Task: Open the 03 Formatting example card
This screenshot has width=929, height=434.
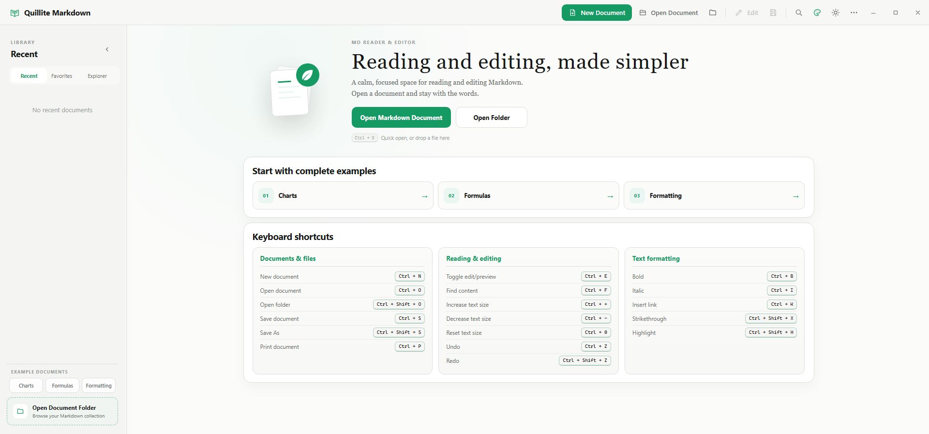Action: click(x=714, y=195)
